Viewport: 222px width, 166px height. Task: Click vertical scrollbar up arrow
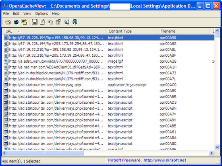pos(217,31)
